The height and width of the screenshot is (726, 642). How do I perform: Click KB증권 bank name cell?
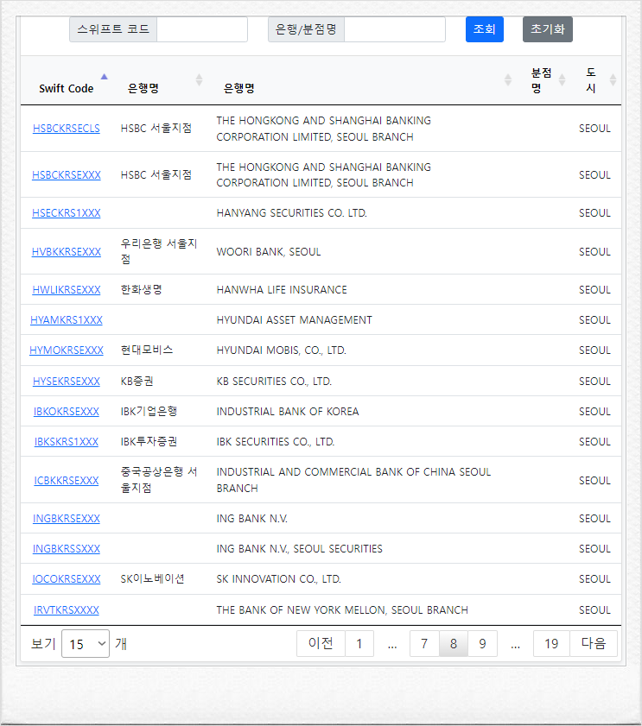137,381
